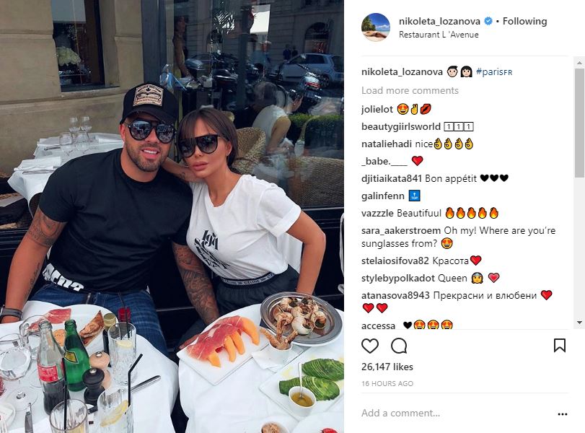
Task: Open commenter sara_aakerstroem's profile
Action: coord(400,231)
